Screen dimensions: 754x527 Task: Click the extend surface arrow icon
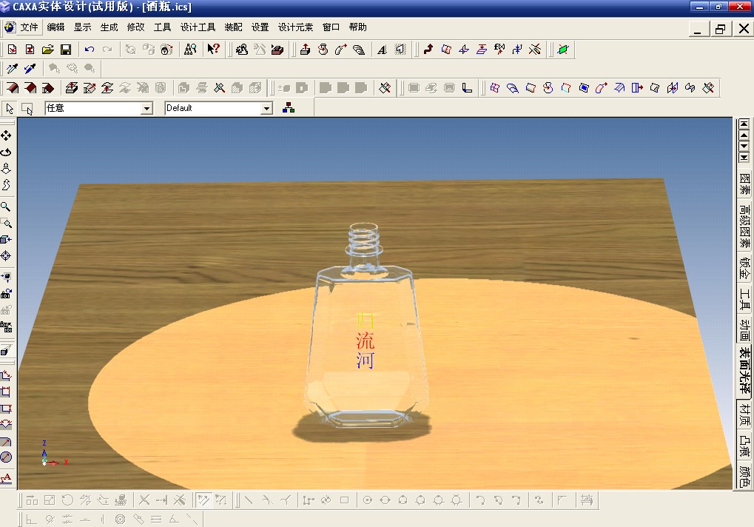[x=637, y=88]
